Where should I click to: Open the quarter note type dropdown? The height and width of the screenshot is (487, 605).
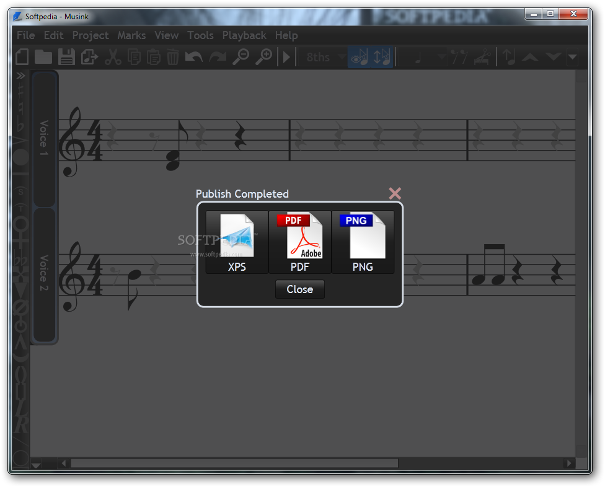coord(422,57)
